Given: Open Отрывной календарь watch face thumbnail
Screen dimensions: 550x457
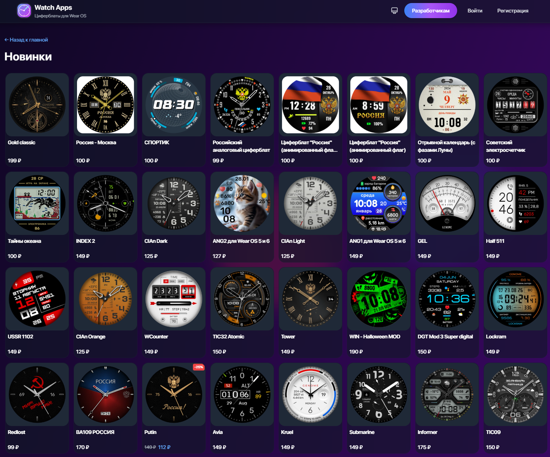Looking at the screenshot, I should point(447,105).
